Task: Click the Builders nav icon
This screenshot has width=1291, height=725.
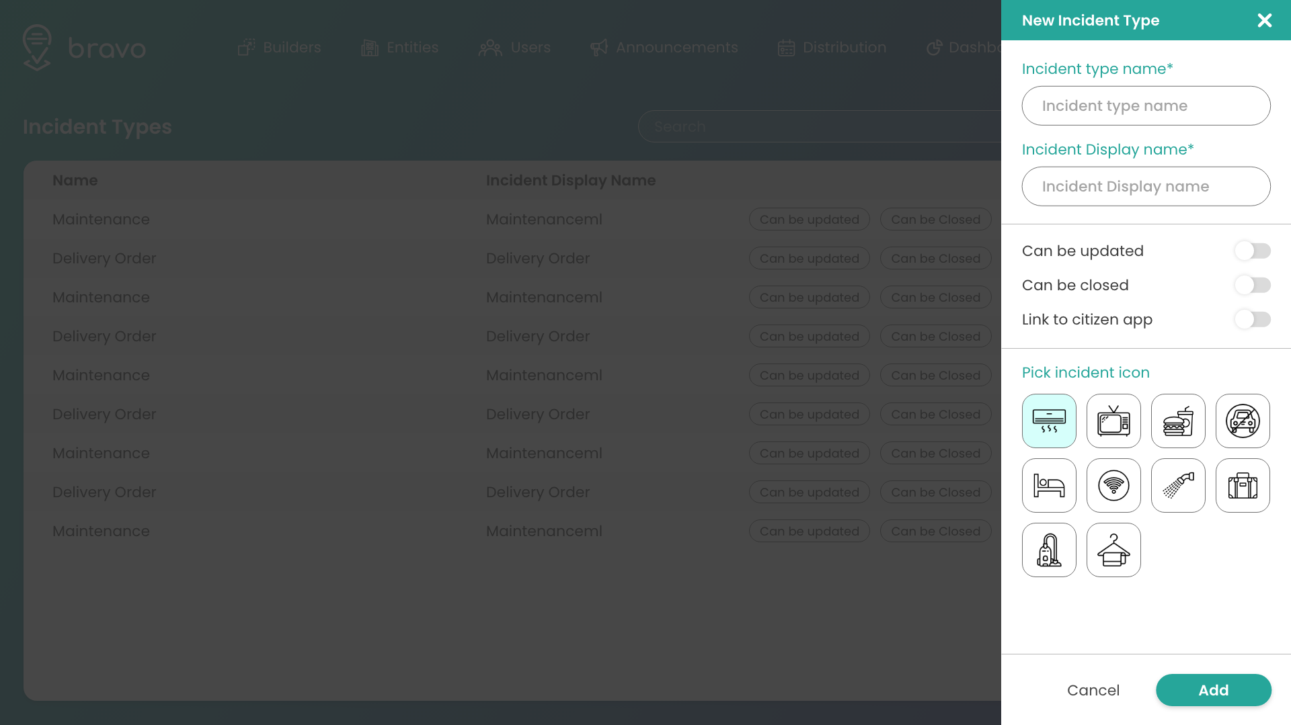Action: point(246,47)
